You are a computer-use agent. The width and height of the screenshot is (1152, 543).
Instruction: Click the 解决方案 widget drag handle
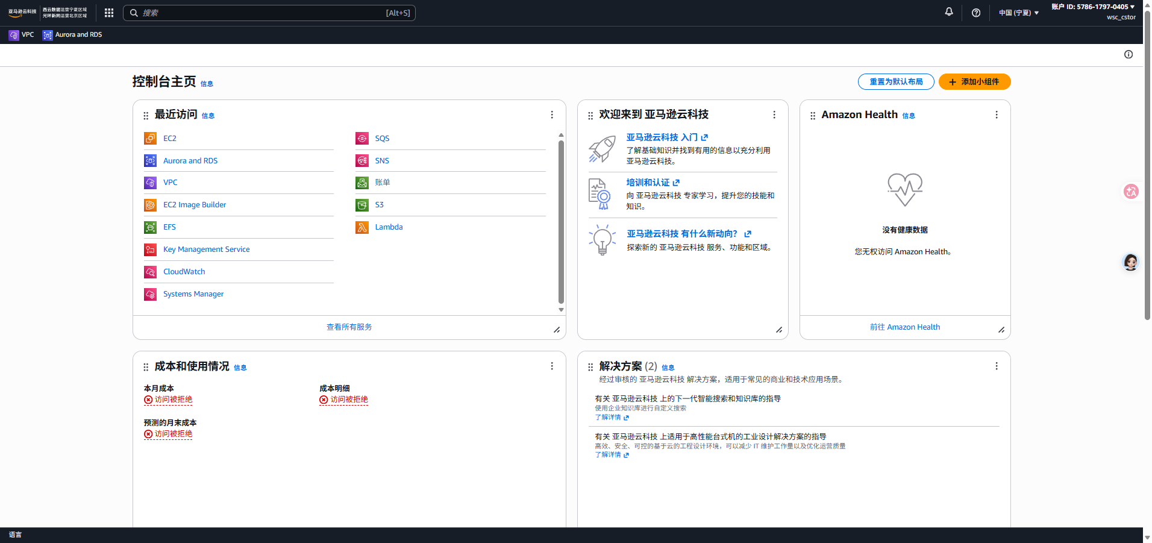point(590,367)
